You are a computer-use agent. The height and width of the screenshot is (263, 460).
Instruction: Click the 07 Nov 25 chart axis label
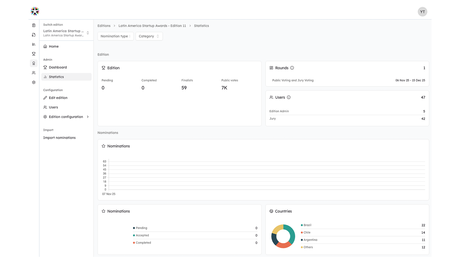(x=109, y=194)
